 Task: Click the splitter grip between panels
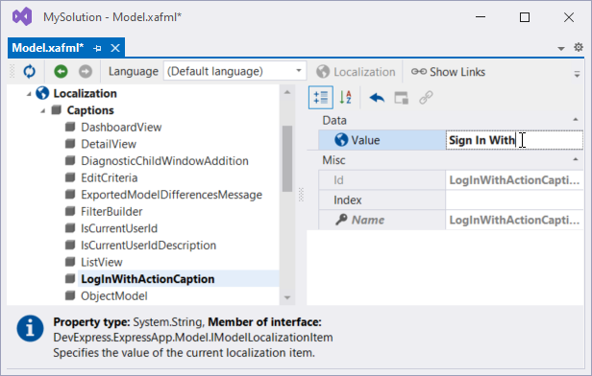[301, 195]
